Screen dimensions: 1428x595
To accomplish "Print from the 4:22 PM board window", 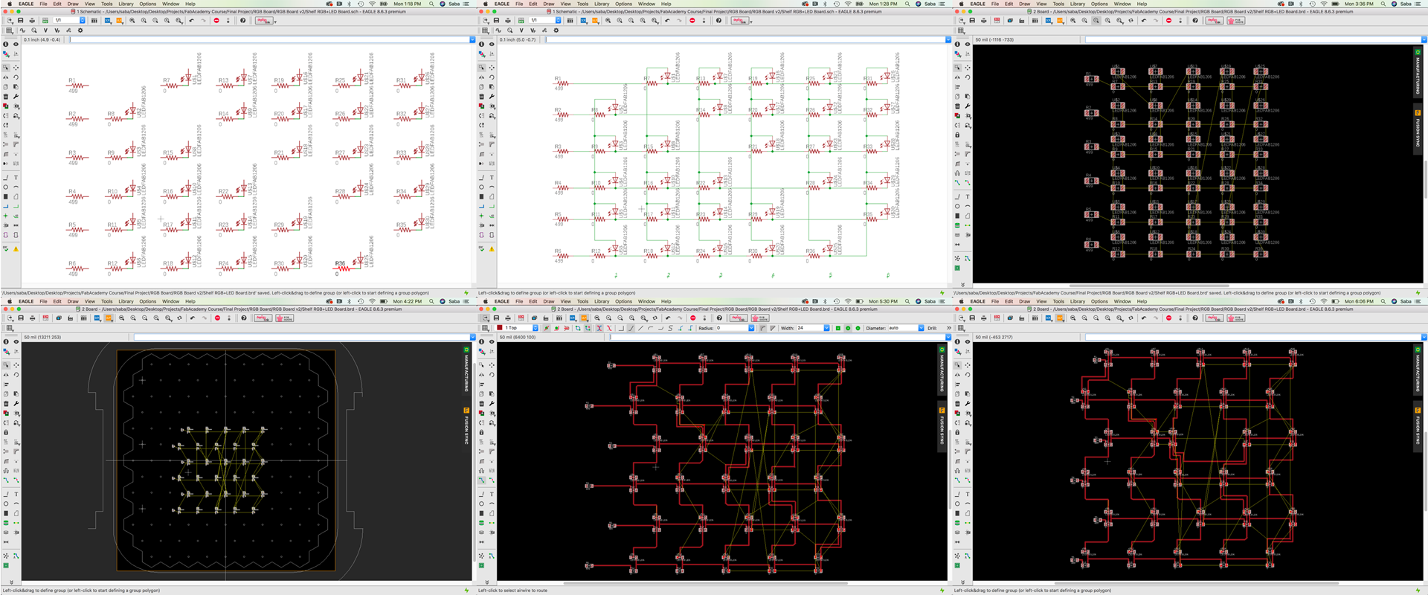I will pyautogui.click(x=32, y=318).
